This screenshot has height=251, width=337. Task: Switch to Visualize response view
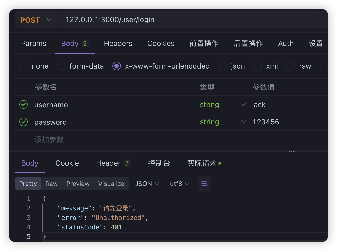click(111, 184)
